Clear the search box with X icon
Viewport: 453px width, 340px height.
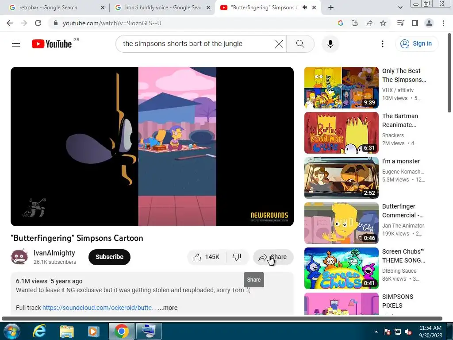point(279,44)
